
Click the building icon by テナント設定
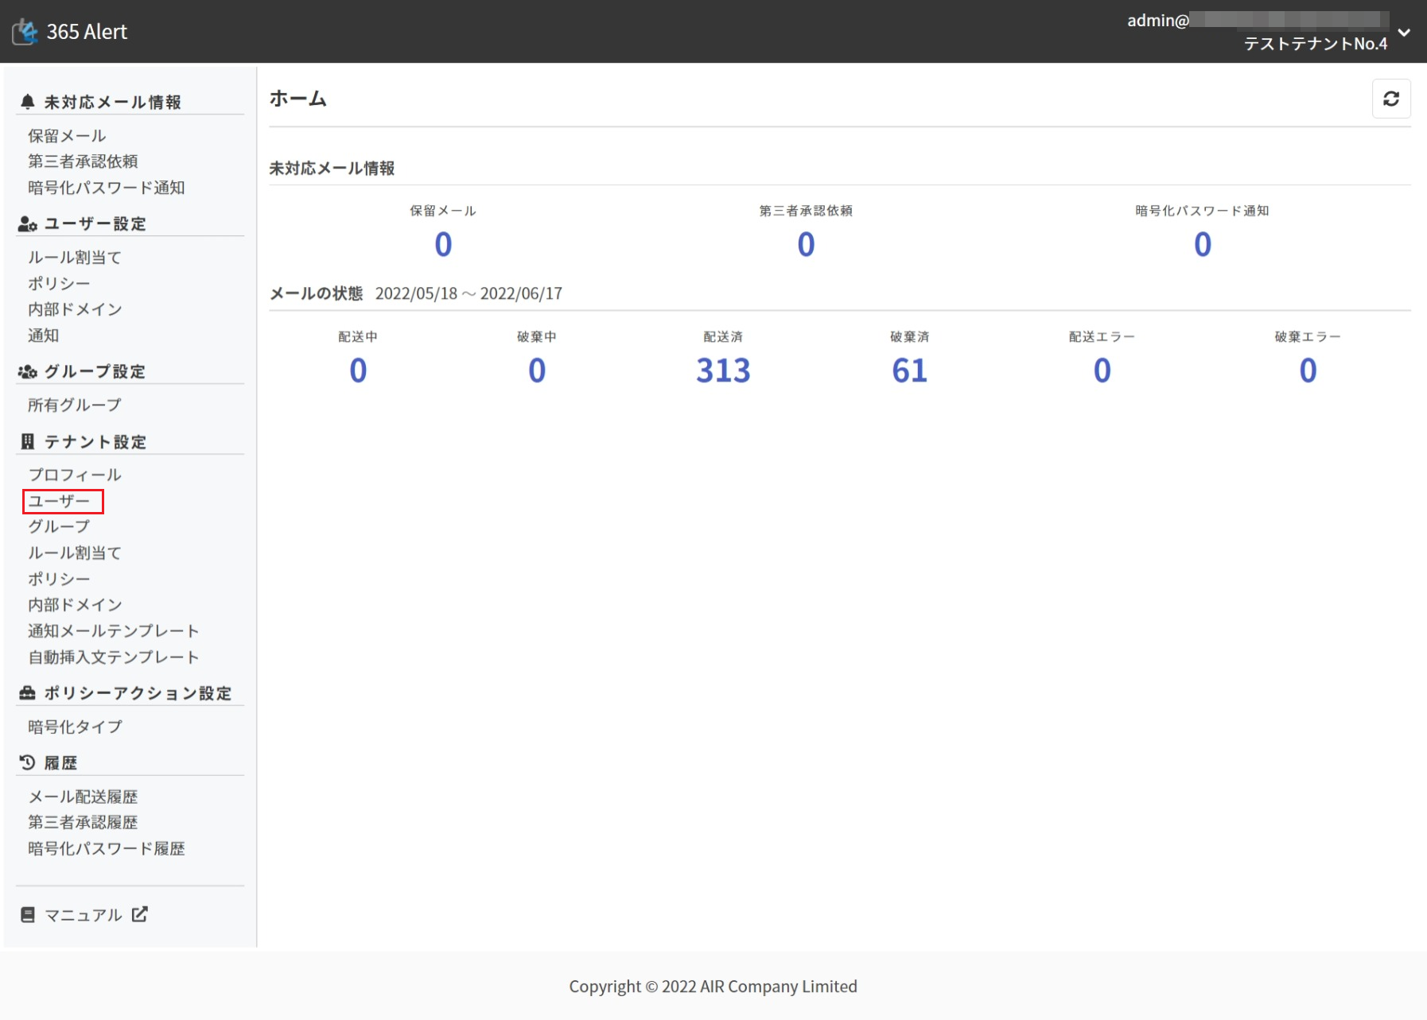pos(28,442)
